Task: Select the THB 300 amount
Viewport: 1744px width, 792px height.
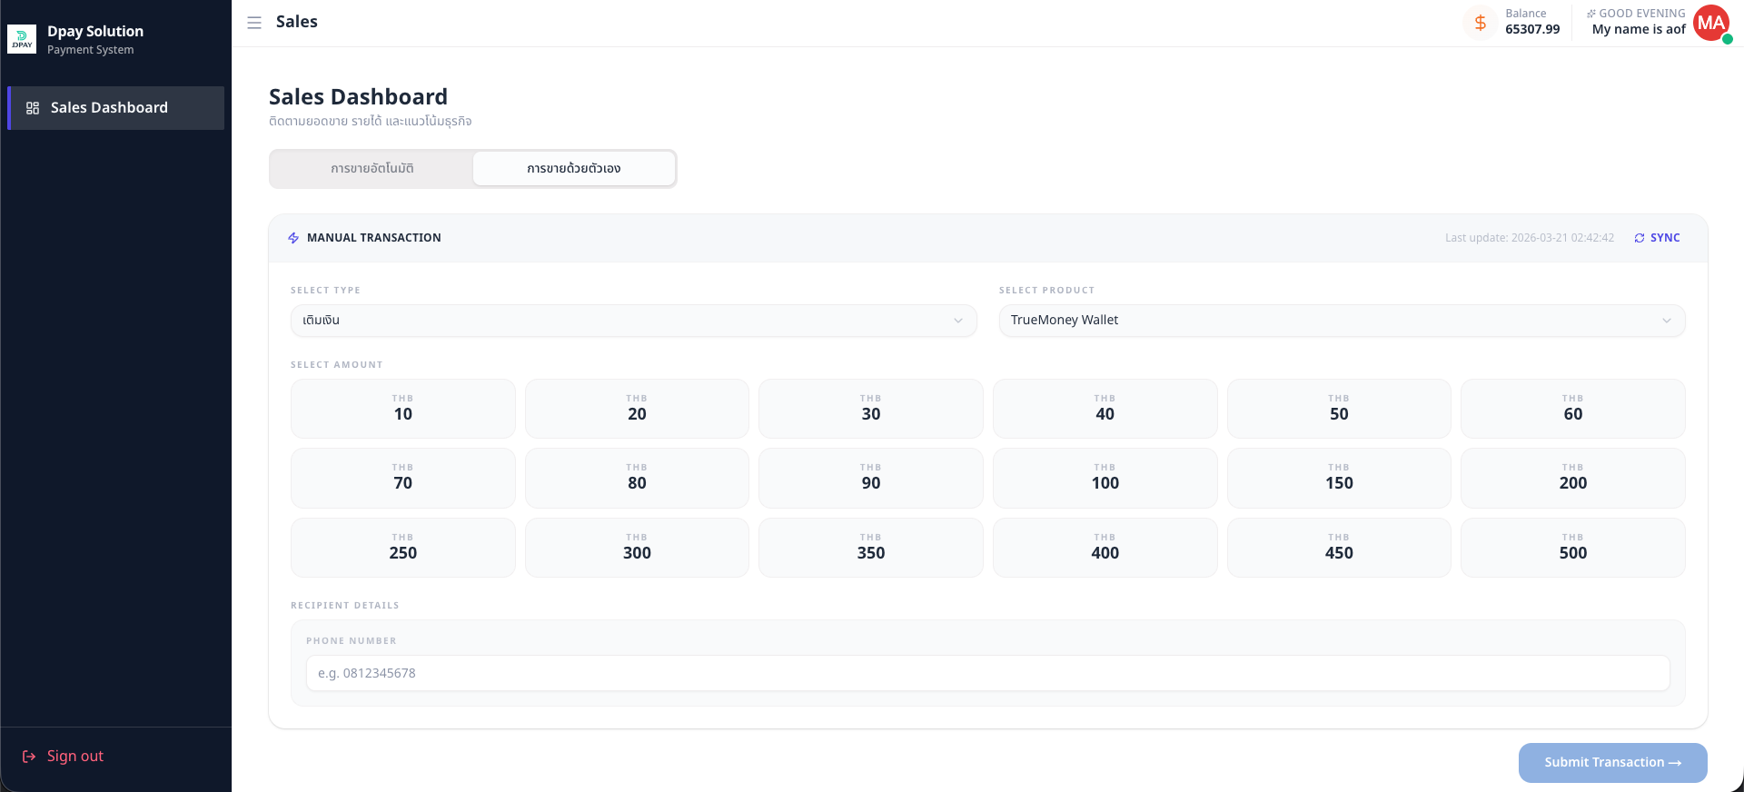Action: pos(637,548)
